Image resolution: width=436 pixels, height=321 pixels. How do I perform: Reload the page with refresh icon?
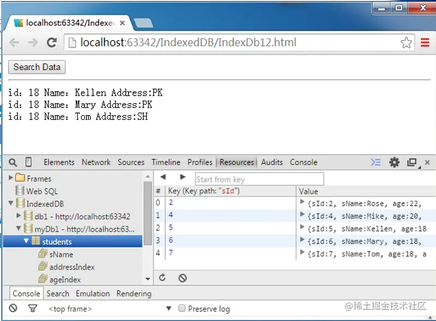tap(52, 43)
